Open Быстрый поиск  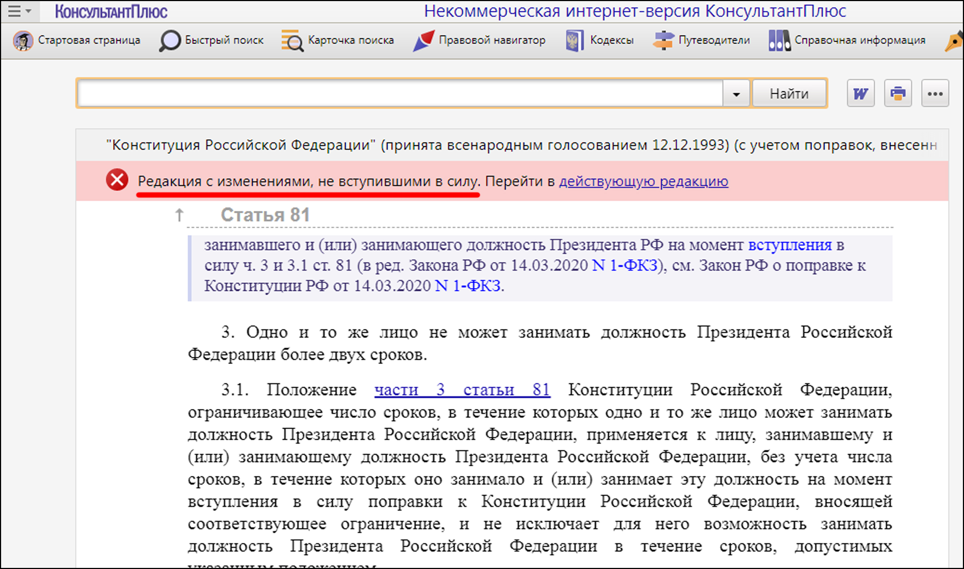[224, 40]
